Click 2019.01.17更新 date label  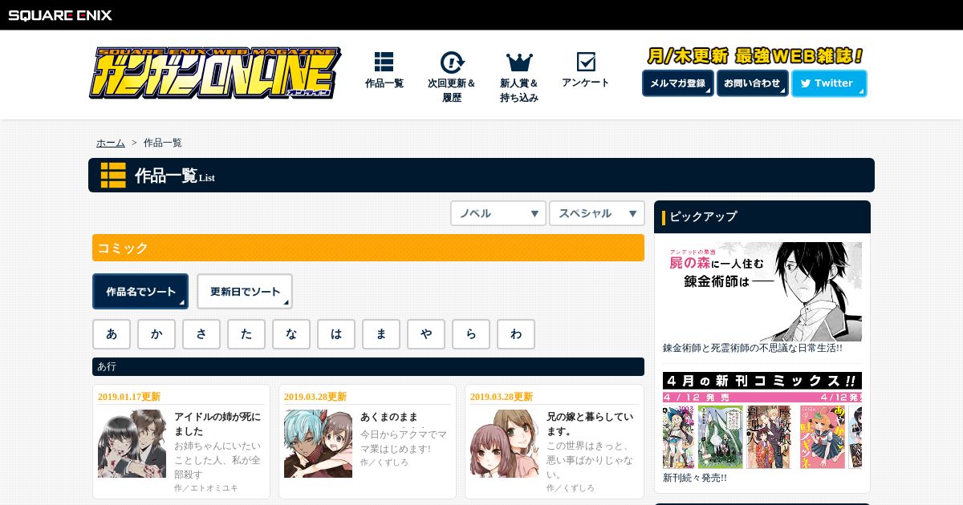[x=129, y=397]
